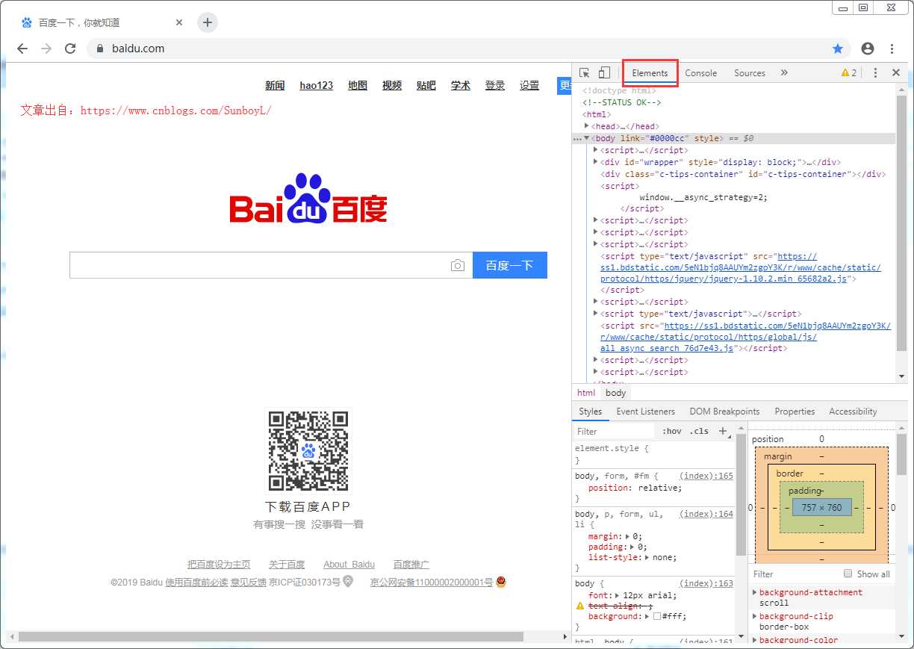This screenshot has height=649, width=914.
Task: Click the police badge icon in the footer
Action: point(501,582)
